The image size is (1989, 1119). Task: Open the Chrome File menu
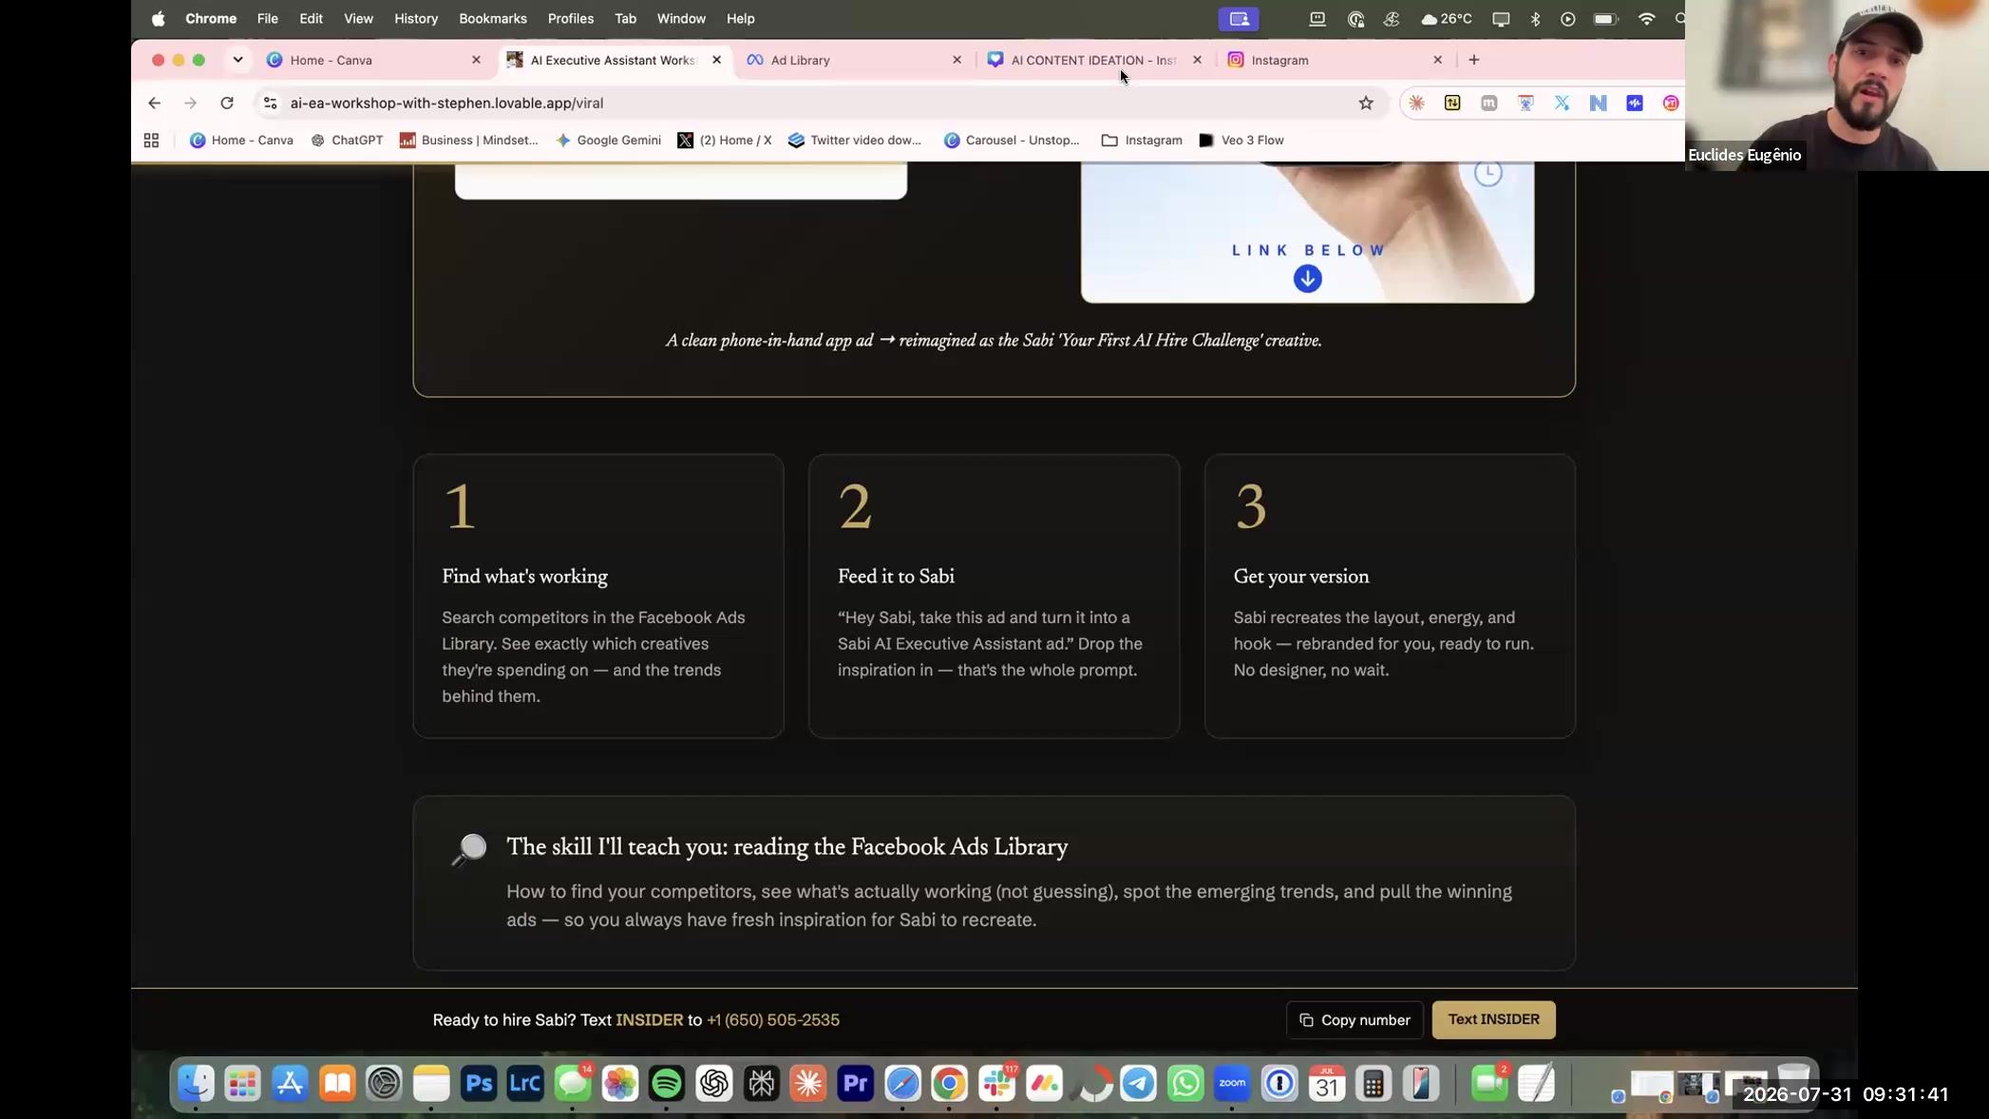(267, 19)
